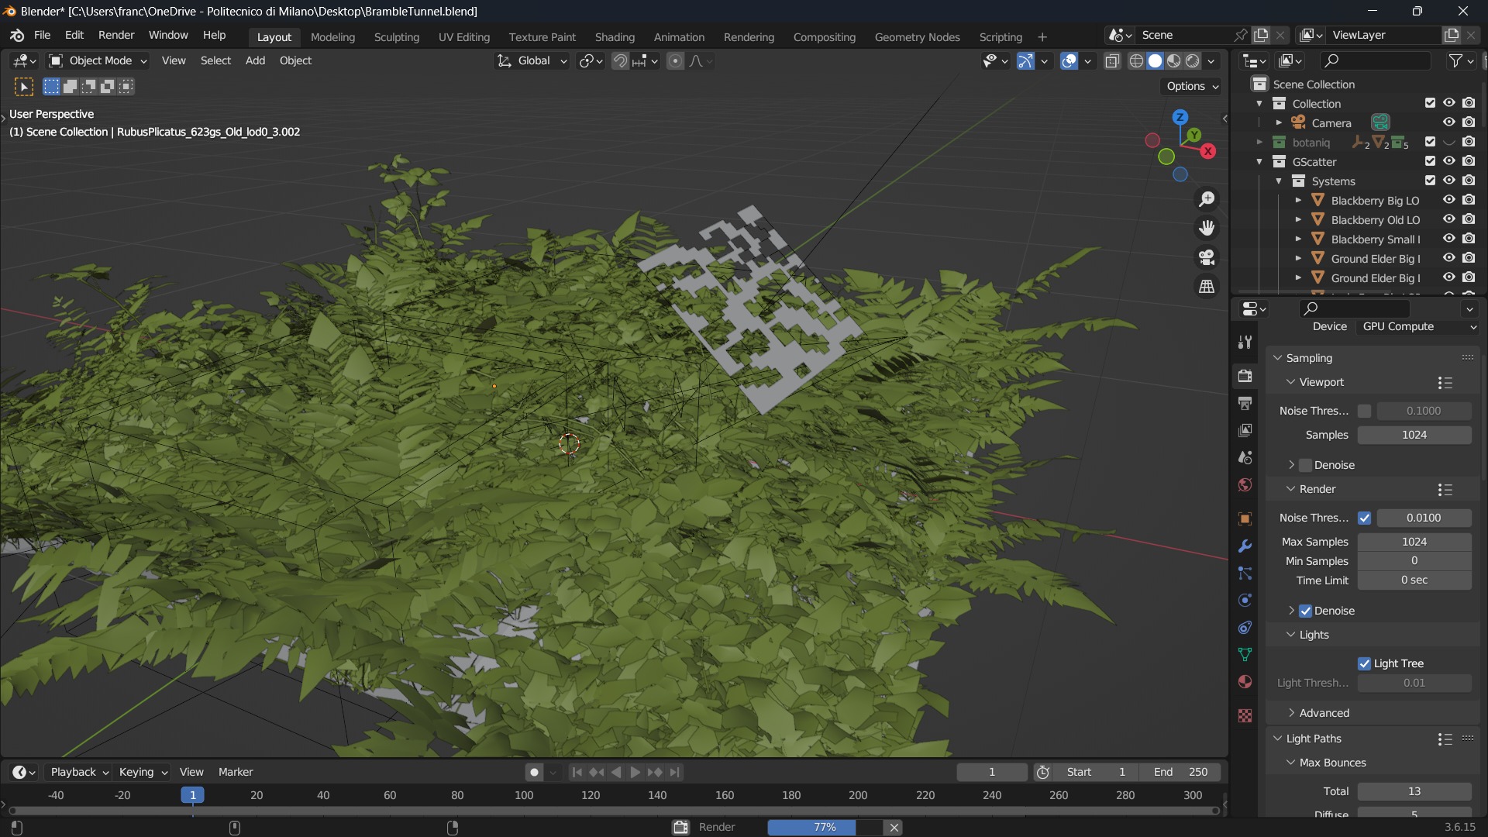This screenshot has width=1488, height=837.
Task: Toggle camera view gizmo icon
Action: 1207,257
